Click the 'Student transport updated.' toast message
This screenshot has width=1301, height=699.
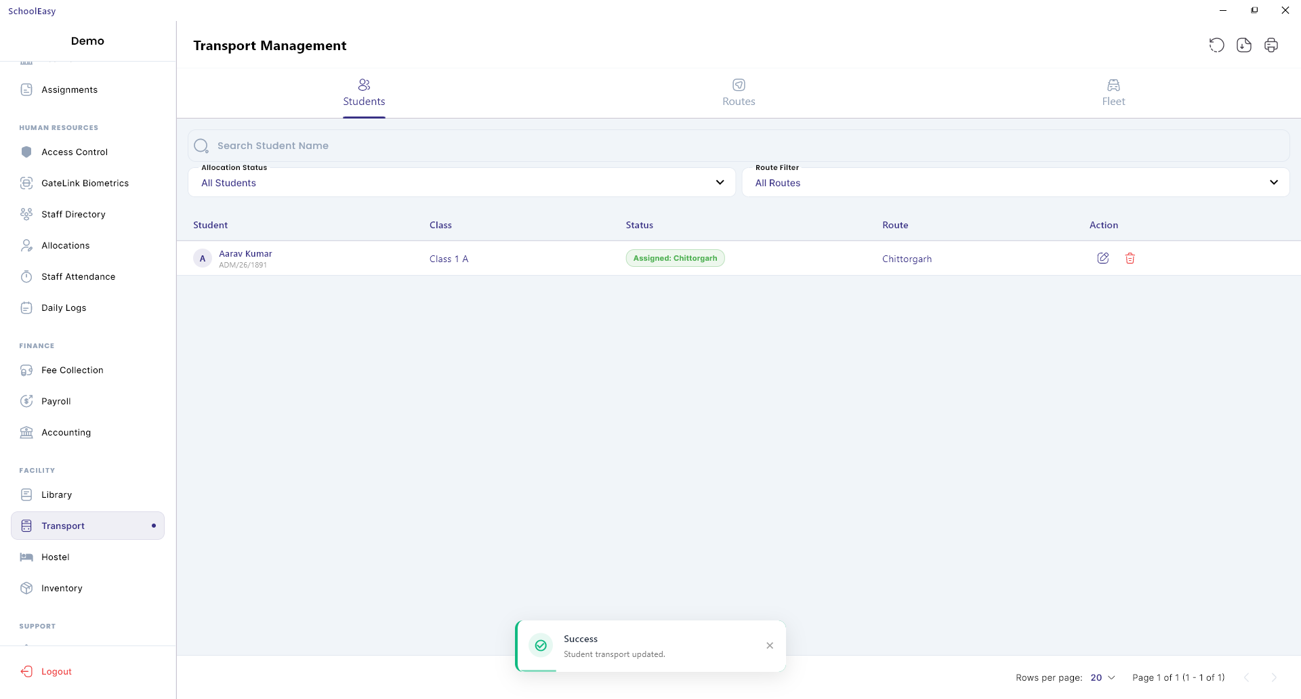click(614, 654)
